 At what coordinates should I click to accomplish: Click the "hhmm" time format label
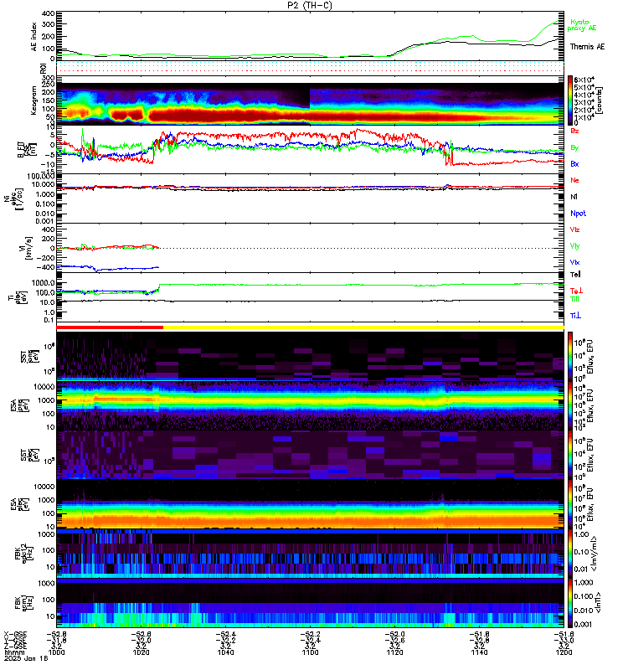click(x=13, y=652)
